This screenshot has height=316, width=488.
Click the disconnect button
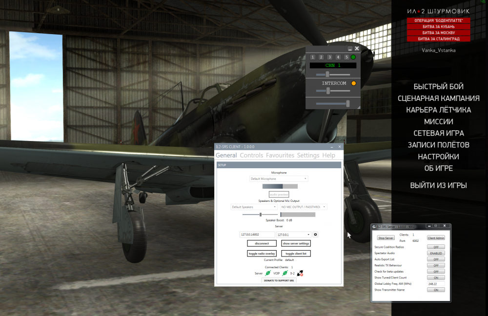click(262, 243)
